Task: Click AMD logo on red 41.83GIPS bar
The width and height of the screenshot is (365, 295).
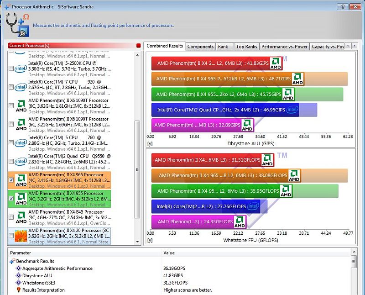Action: point(276,63)
